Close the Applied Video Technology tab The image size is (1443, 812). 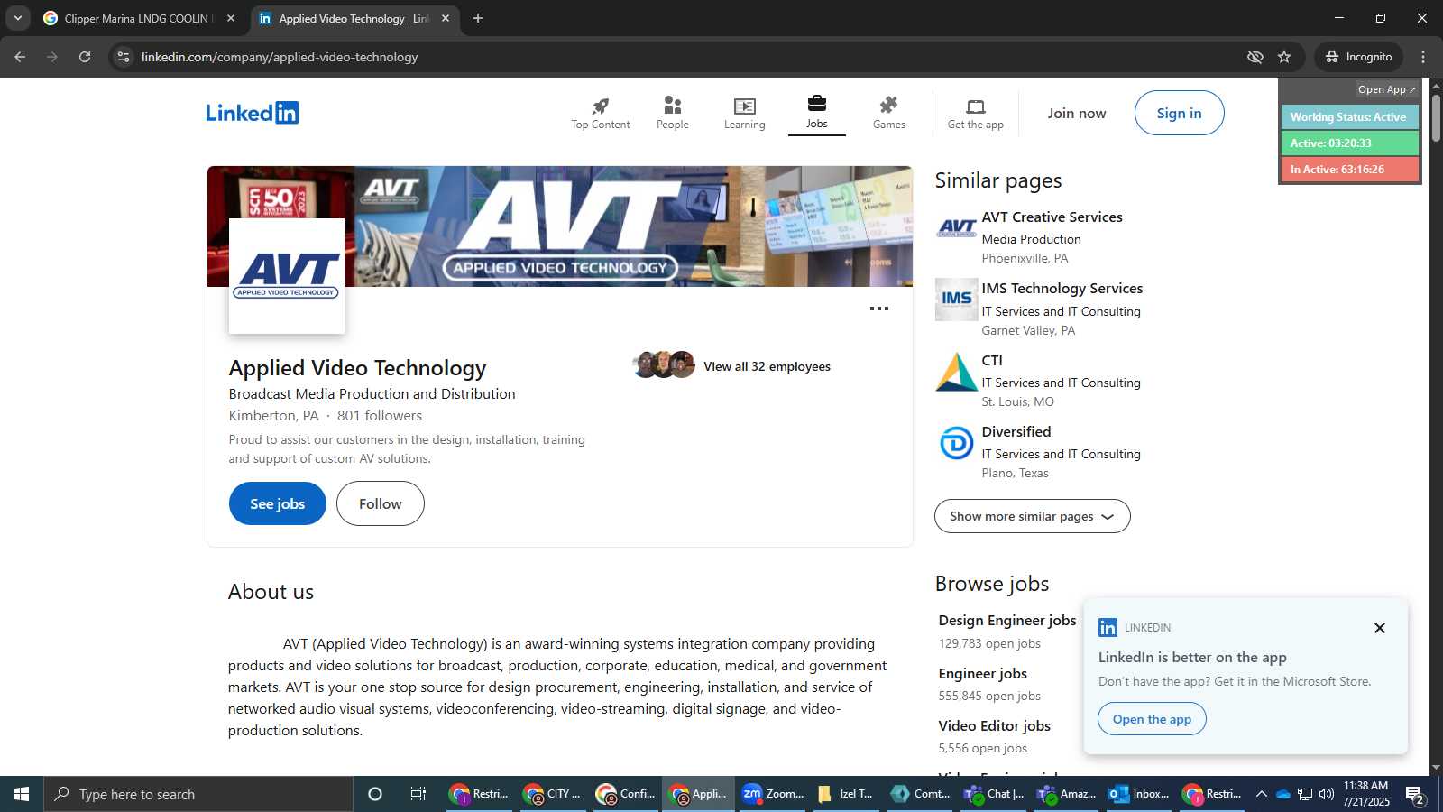tap(446, 18)
